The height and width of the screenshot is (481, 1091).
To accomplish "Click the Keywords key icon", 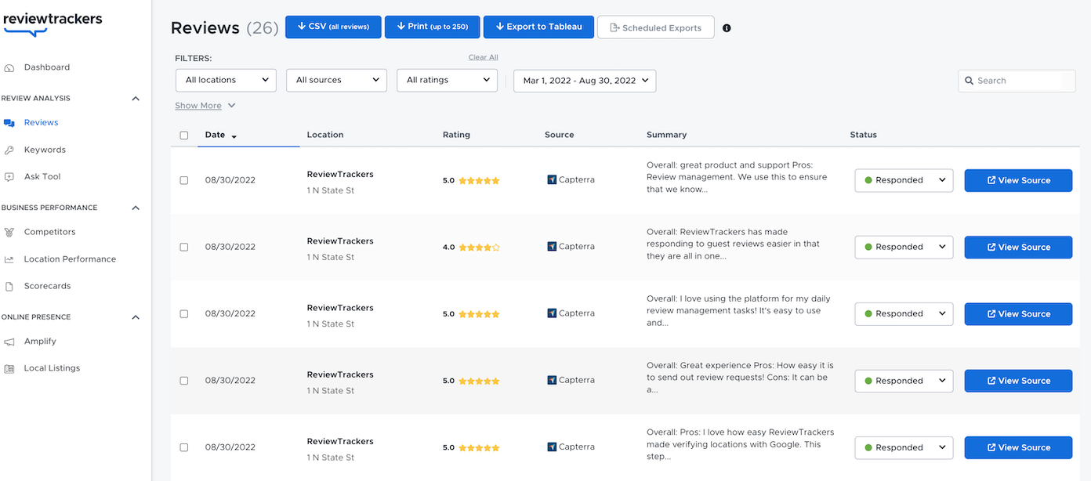I will (9, 150).
